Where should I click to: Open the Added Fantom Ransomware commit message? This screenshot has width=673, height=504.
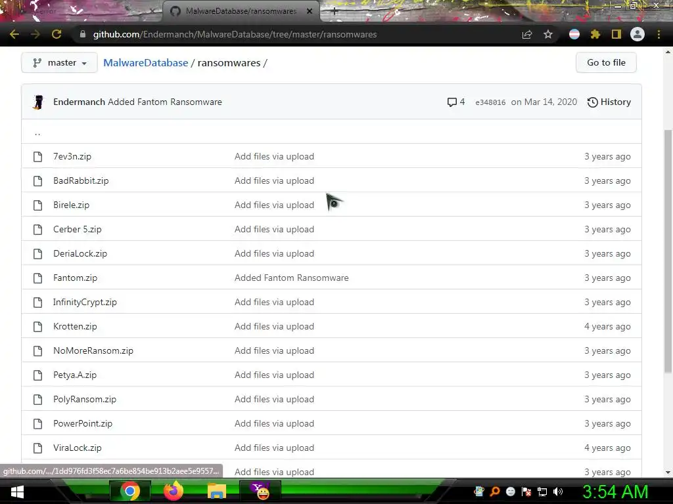coord(165,102)
